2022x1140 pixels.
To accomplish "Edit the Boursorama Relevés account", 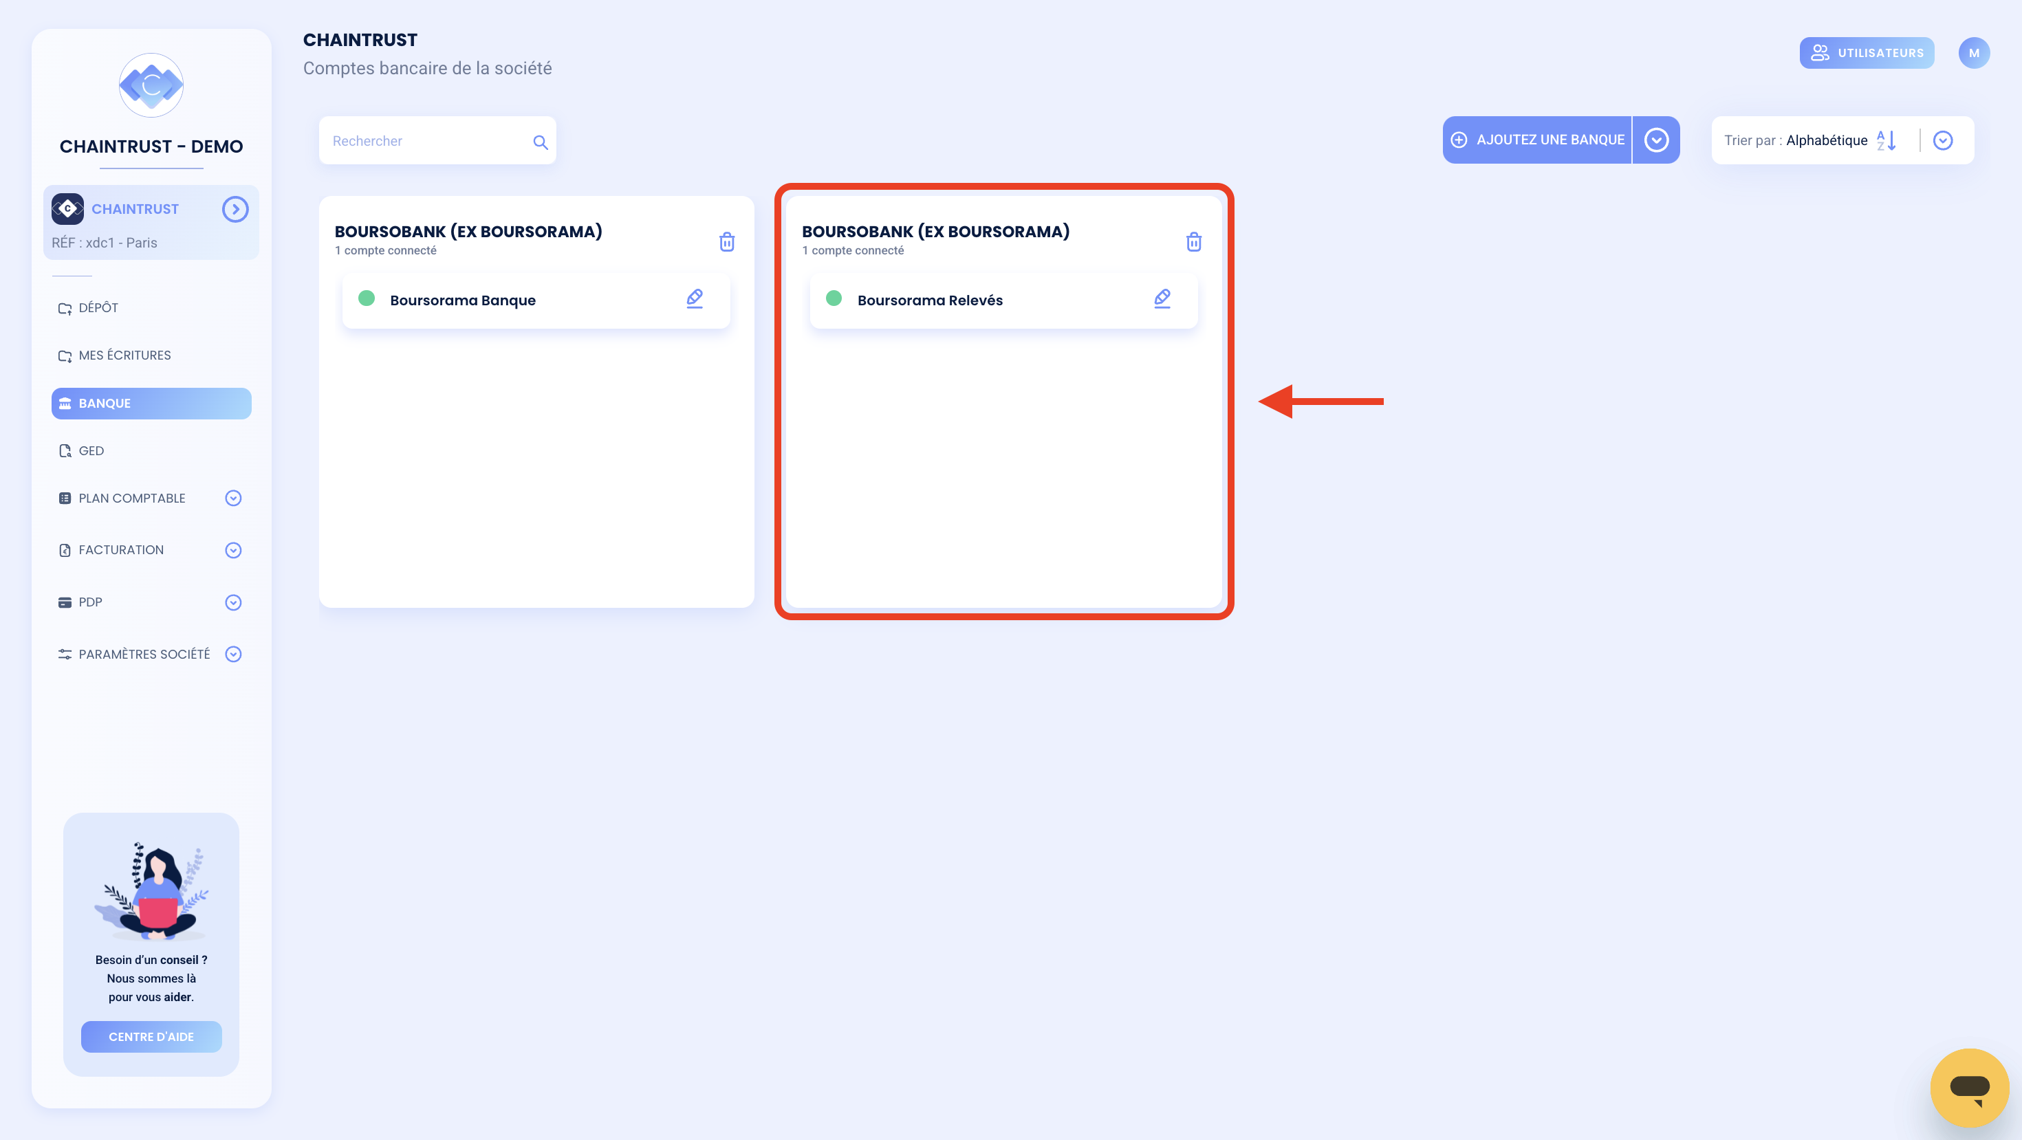I will click(1162, 298).
